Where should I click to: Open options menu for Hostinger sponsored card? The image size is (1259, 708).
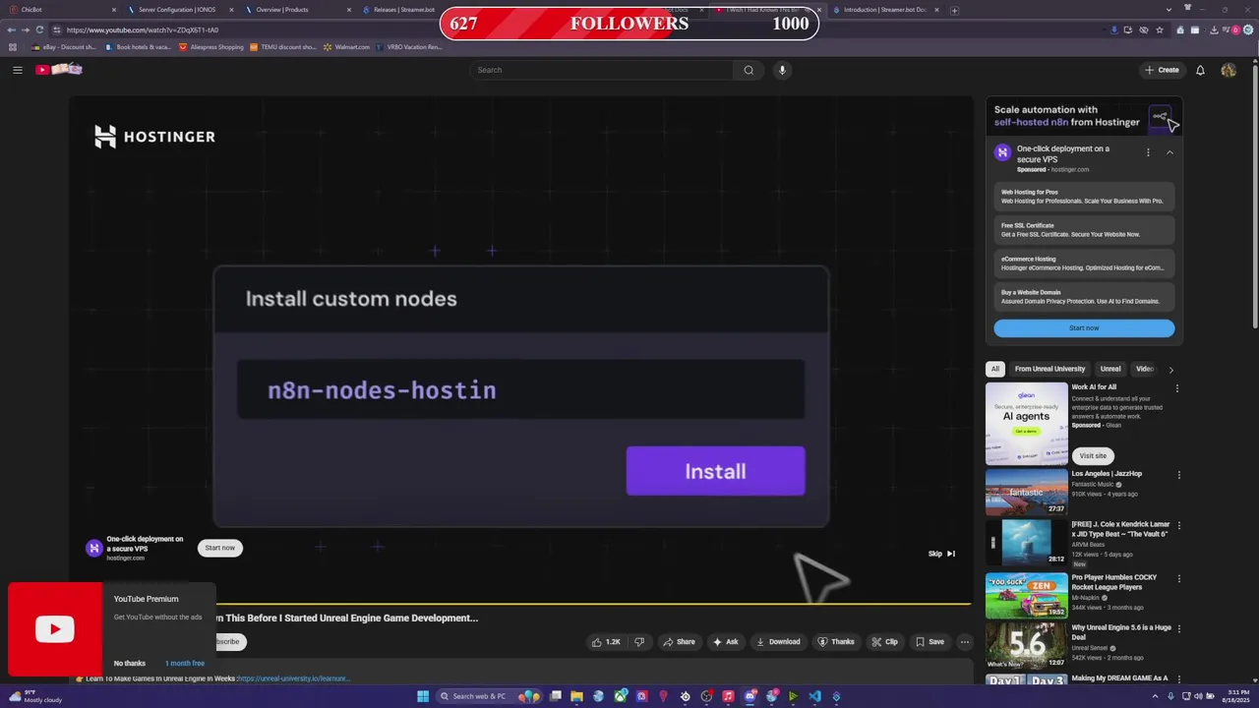click(x=1148, y=152)
